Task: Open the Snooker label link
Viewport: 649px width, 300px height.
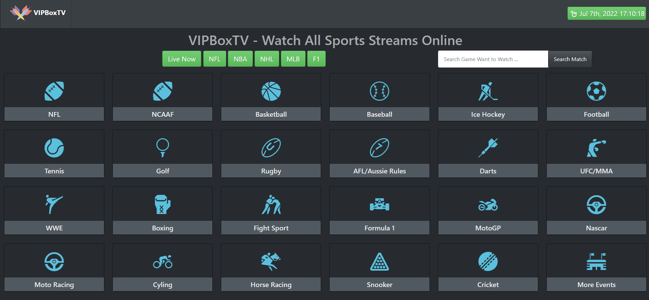Action: pyautogui.click(x=379, y=285)
